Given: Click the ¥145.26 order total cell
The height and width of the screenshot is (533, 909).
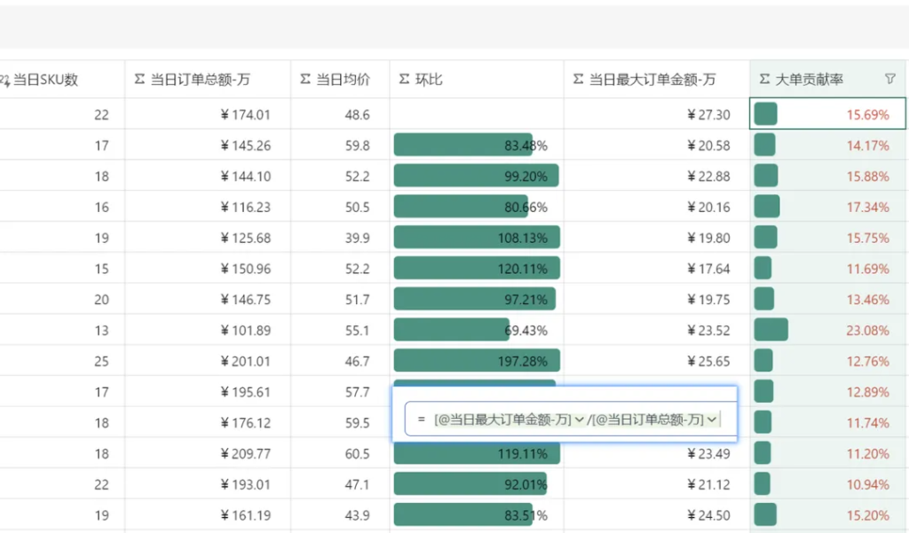Looking at the screenshot, I should coord(208,145).
